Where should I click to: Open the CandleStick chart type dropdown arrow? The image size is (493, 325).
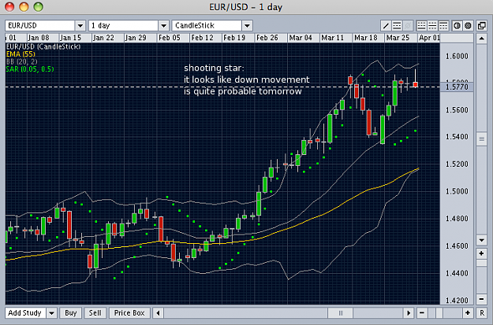pos(247,26)
